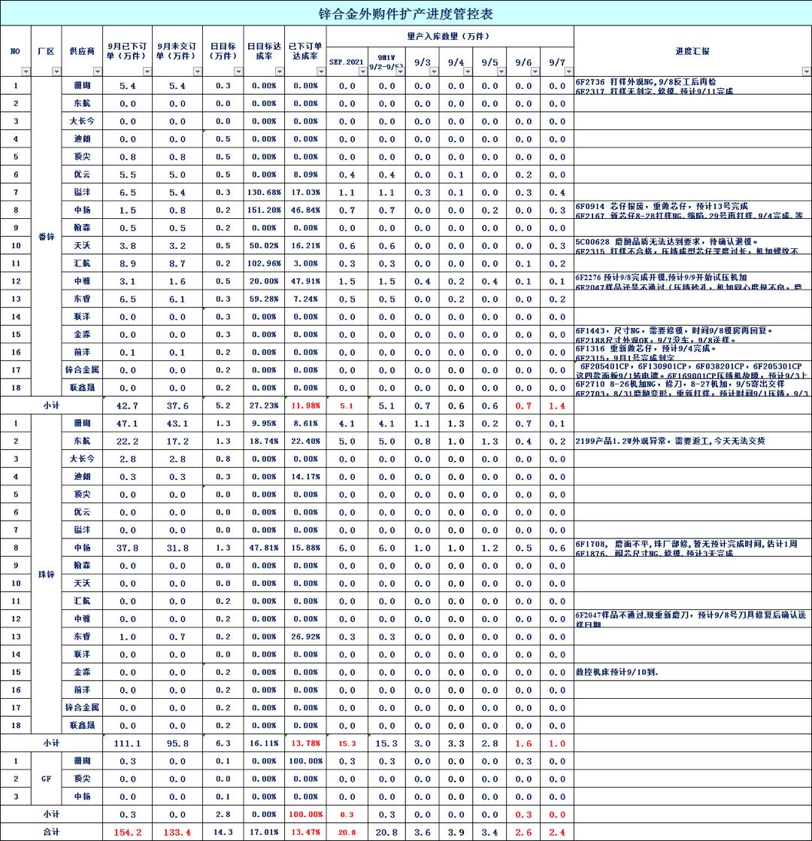The height and width of the screenshot is (841, 812).
Task: Open the 已下订单达成率 filter dropdown
Action: 320,71
